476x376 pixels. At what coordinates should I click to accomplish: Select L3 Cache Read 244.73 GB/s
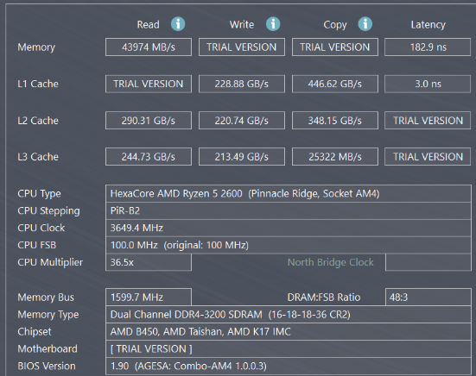click(x=149, y=157)
